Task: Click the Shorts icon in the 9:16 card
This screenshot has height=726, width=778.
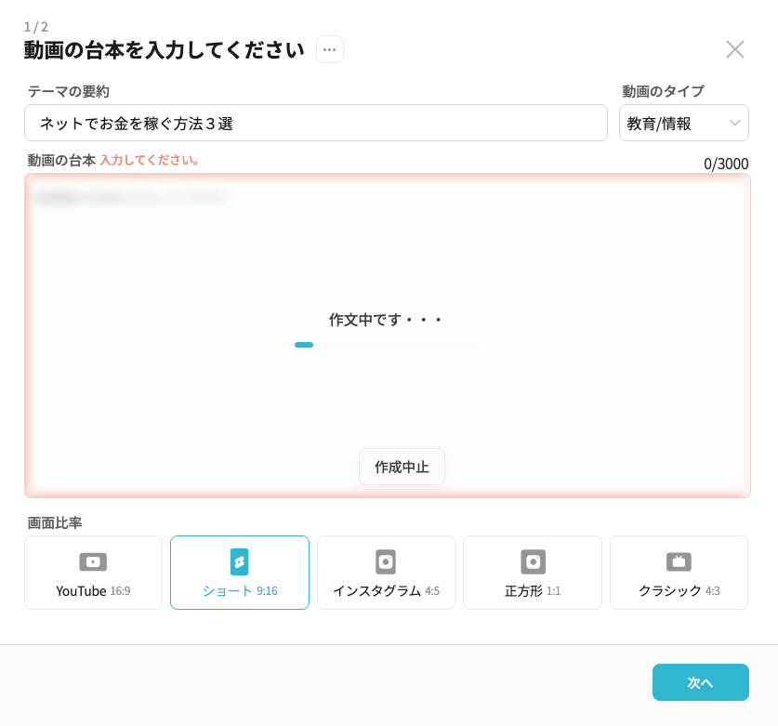Action: pos(240,561)
